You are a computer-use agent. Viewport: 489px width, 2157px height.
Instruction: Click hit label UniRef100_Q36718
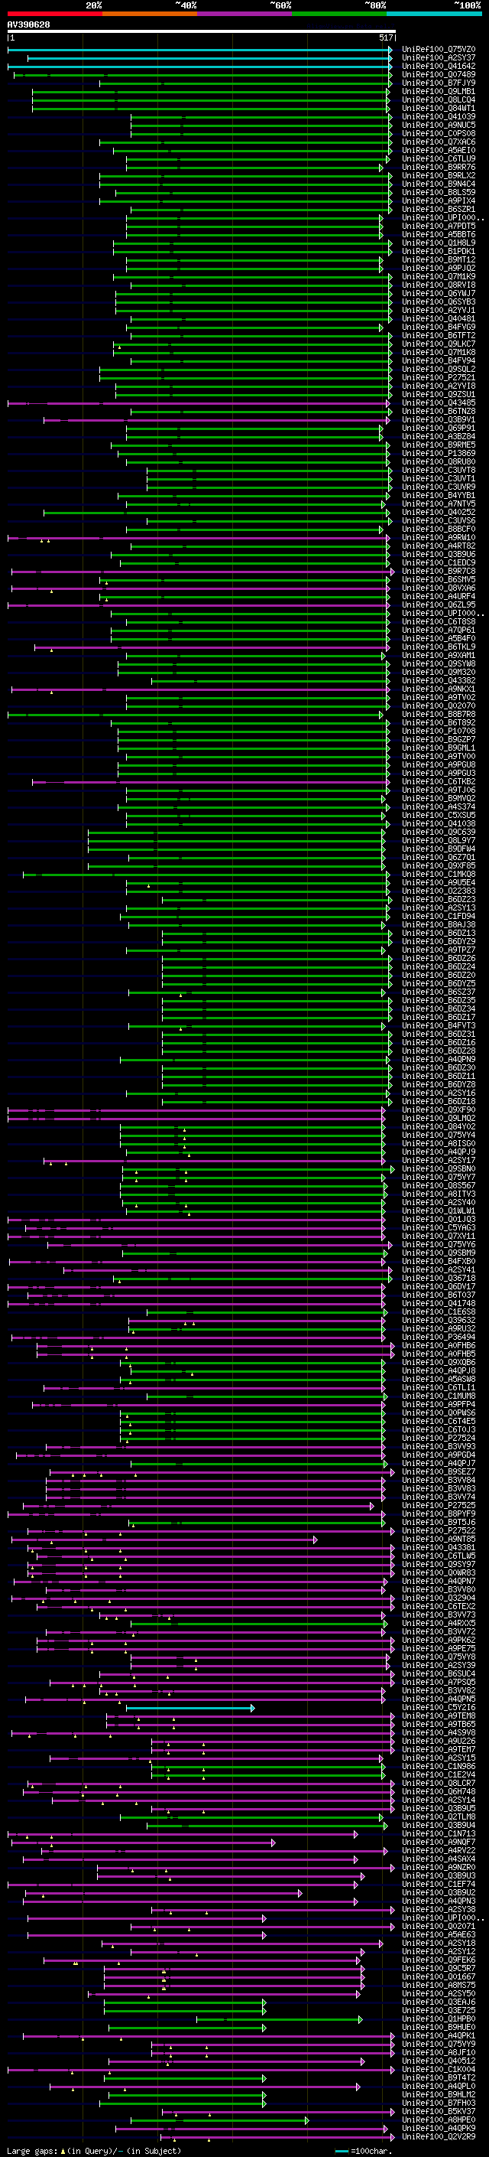pyautogui.click(x=438, y=1278)
